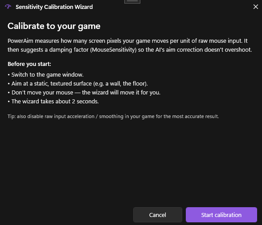
Task: Click the grip handle at window top
Action: click(132, 1)
